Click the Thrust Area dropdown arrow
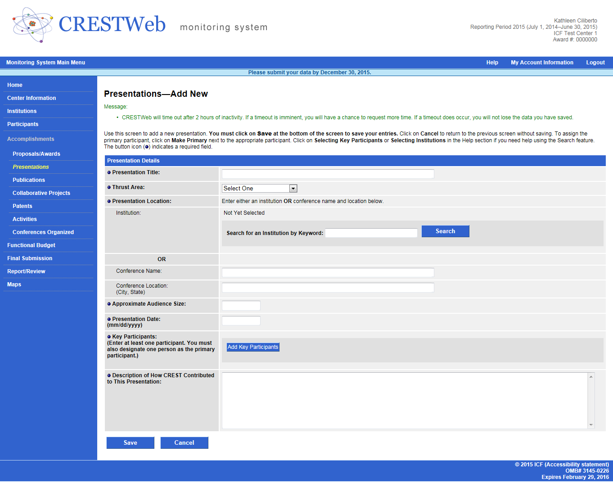Screen dimensions: 613x483 point(293,189)
